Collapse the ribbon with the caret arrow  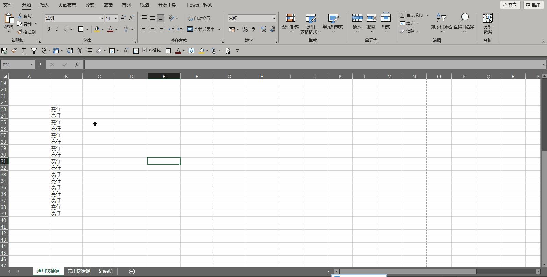point(543,42)
